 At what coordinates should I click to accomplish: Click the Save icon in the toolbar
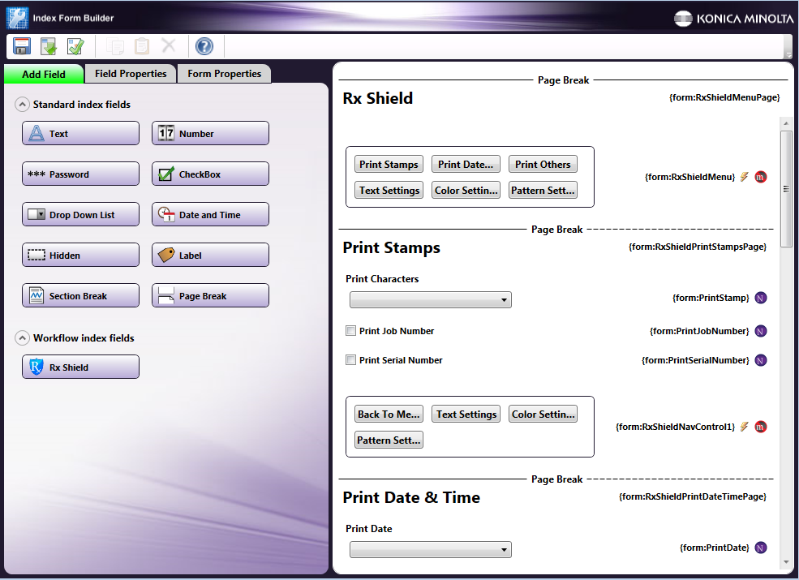click(x=22, y=46)
